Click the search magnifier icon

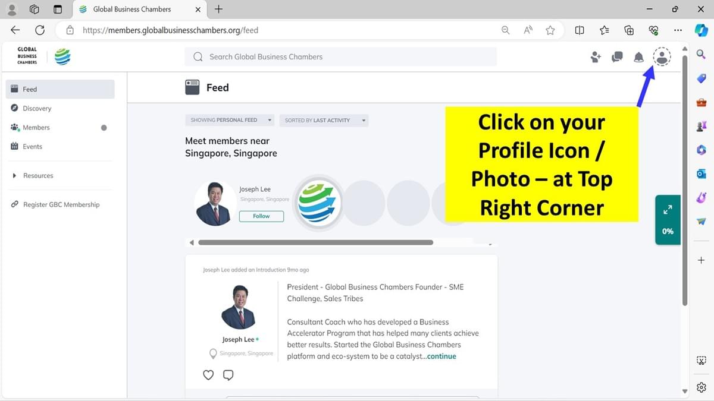[x=198, y=57]
